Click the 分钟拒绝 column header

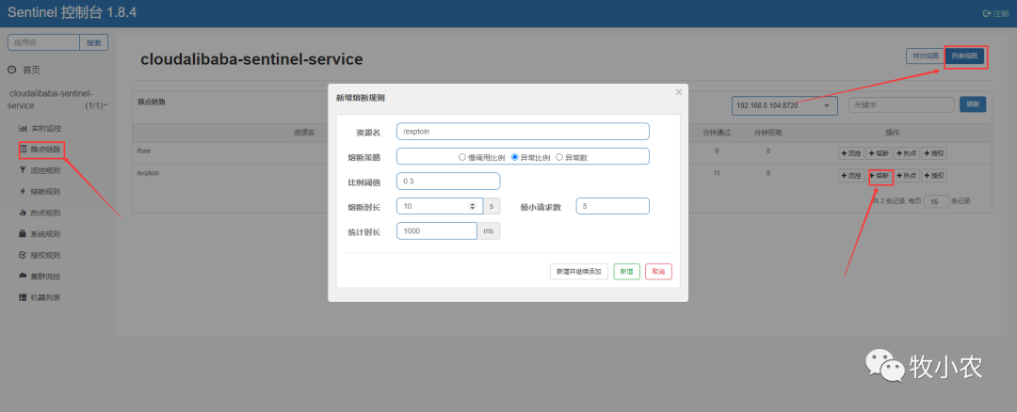(x=768, y=132)
